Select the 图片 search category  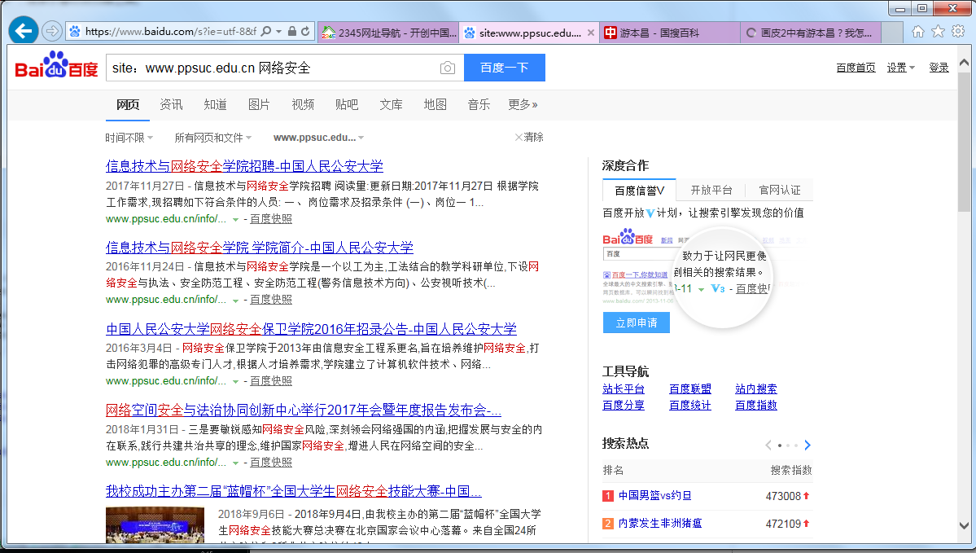[x=259, y=104]
